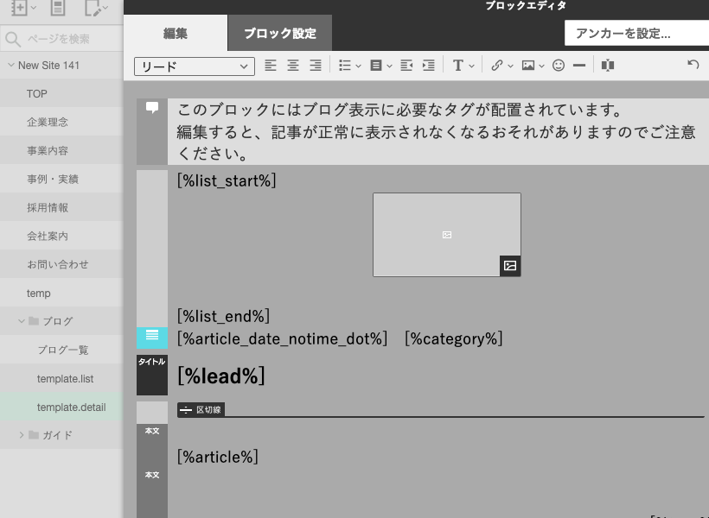Align text right in toolbar

316,66
